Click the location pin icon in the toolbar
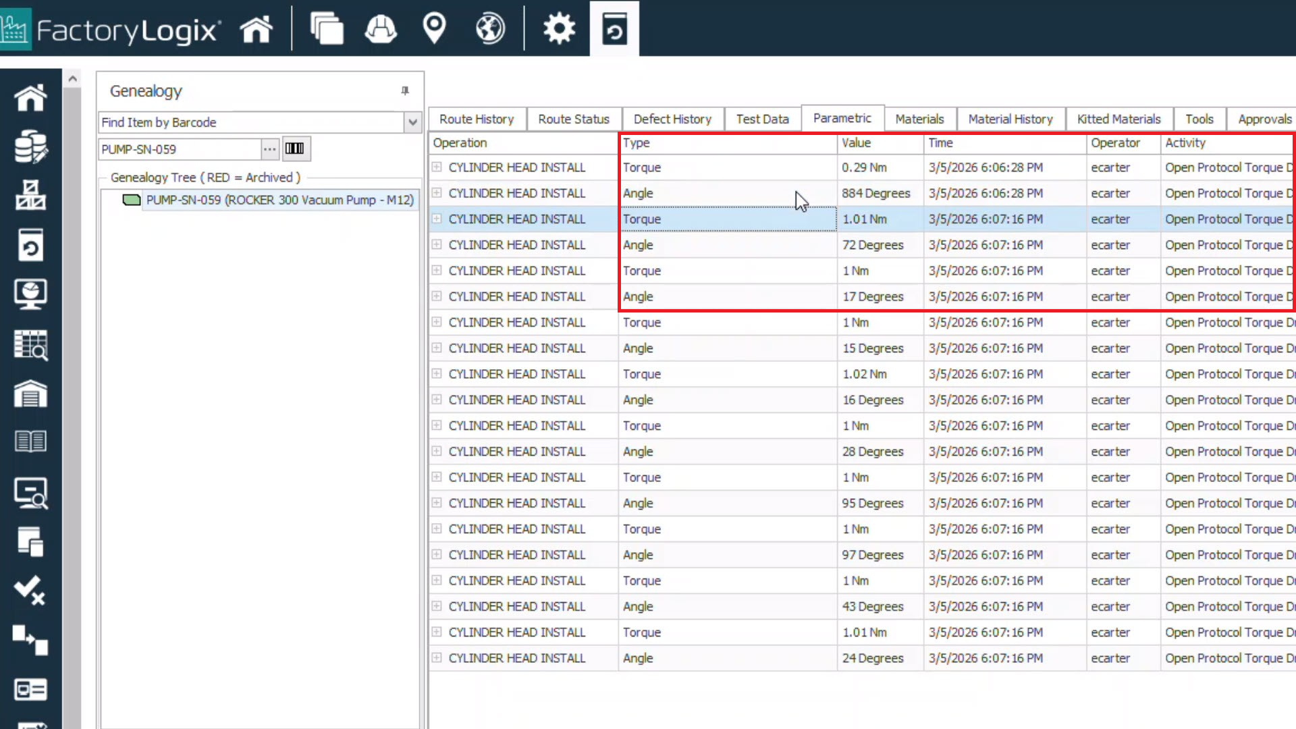This screenshot has height=729, width=1296. (434, 28)
